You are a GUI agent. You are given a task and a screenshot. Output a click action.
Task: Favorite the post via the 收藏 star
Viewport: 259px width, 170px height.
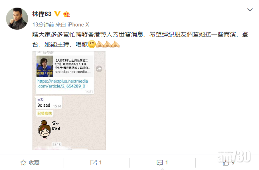23,162
